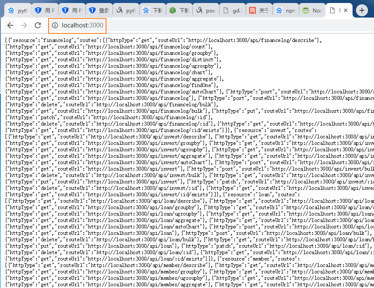This screenshot has height=288, width=374.
Task: Click the browser back arrow button
Action: [10, 25]
